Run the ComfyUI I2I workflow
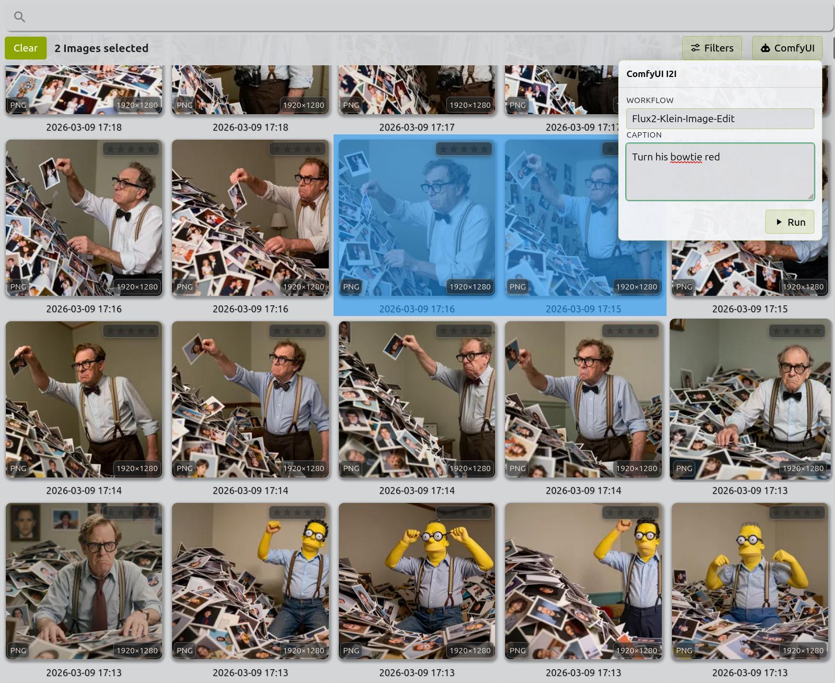This screenshot has height=683, width=835. (789, 222)
